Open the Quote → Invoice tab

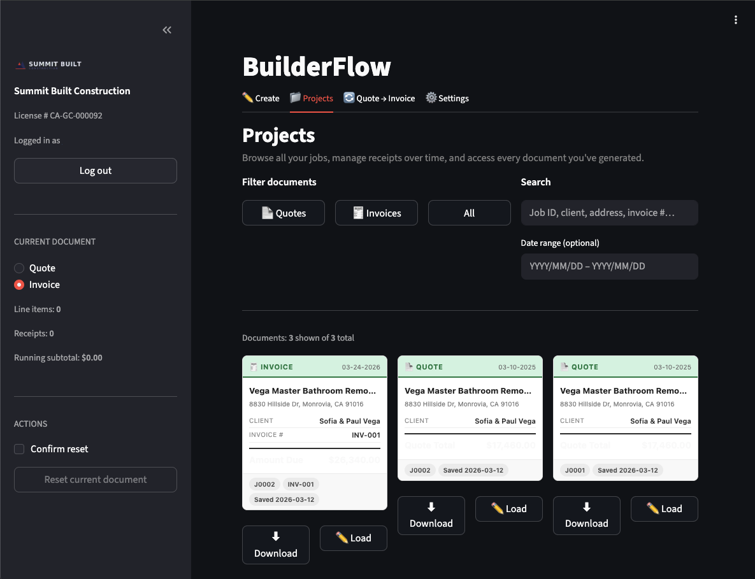pos(379,97)
